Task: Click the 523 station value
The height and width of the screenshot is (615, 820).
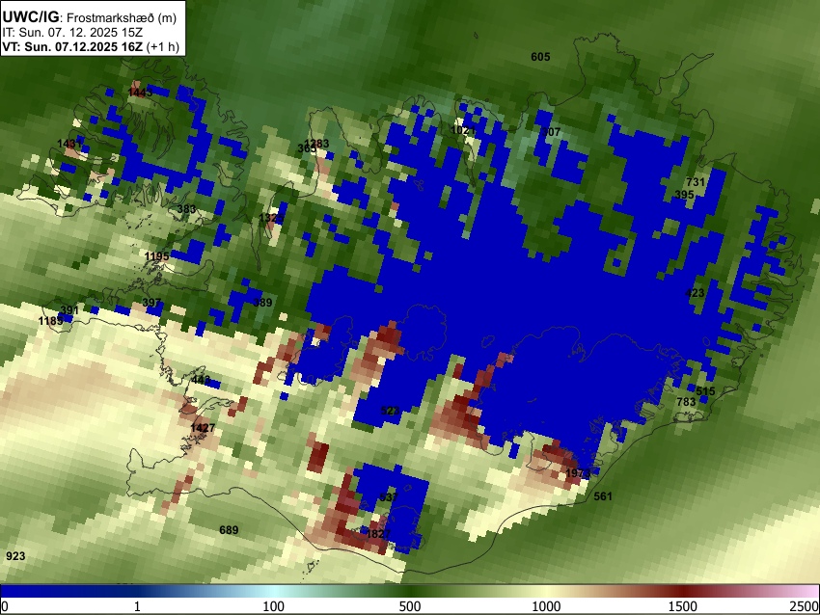Action: coord(390,411)
